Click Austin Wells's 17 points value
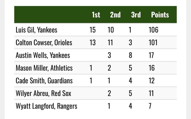This screenshot has height=119, width=191. pyautogui.click(x=151, y=55)
